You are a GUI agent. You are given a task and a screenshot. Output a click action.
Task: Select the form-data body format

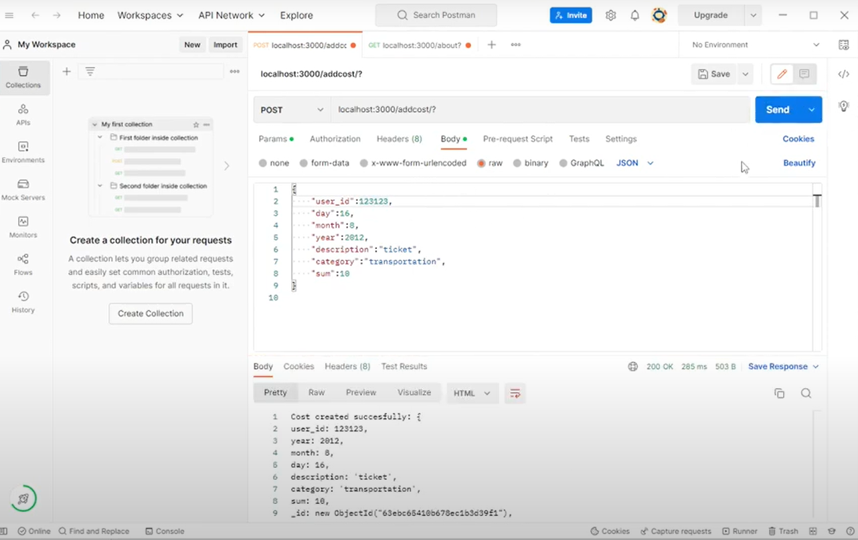(x=324, y=163)
